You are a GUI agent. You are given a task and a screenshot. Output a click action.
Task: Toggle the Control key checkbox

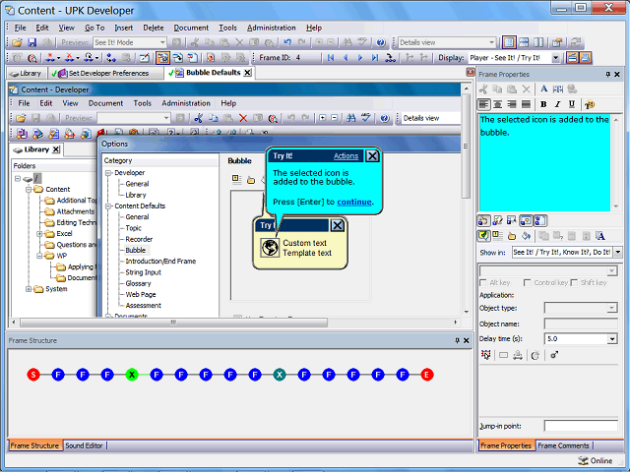point(528,283)
